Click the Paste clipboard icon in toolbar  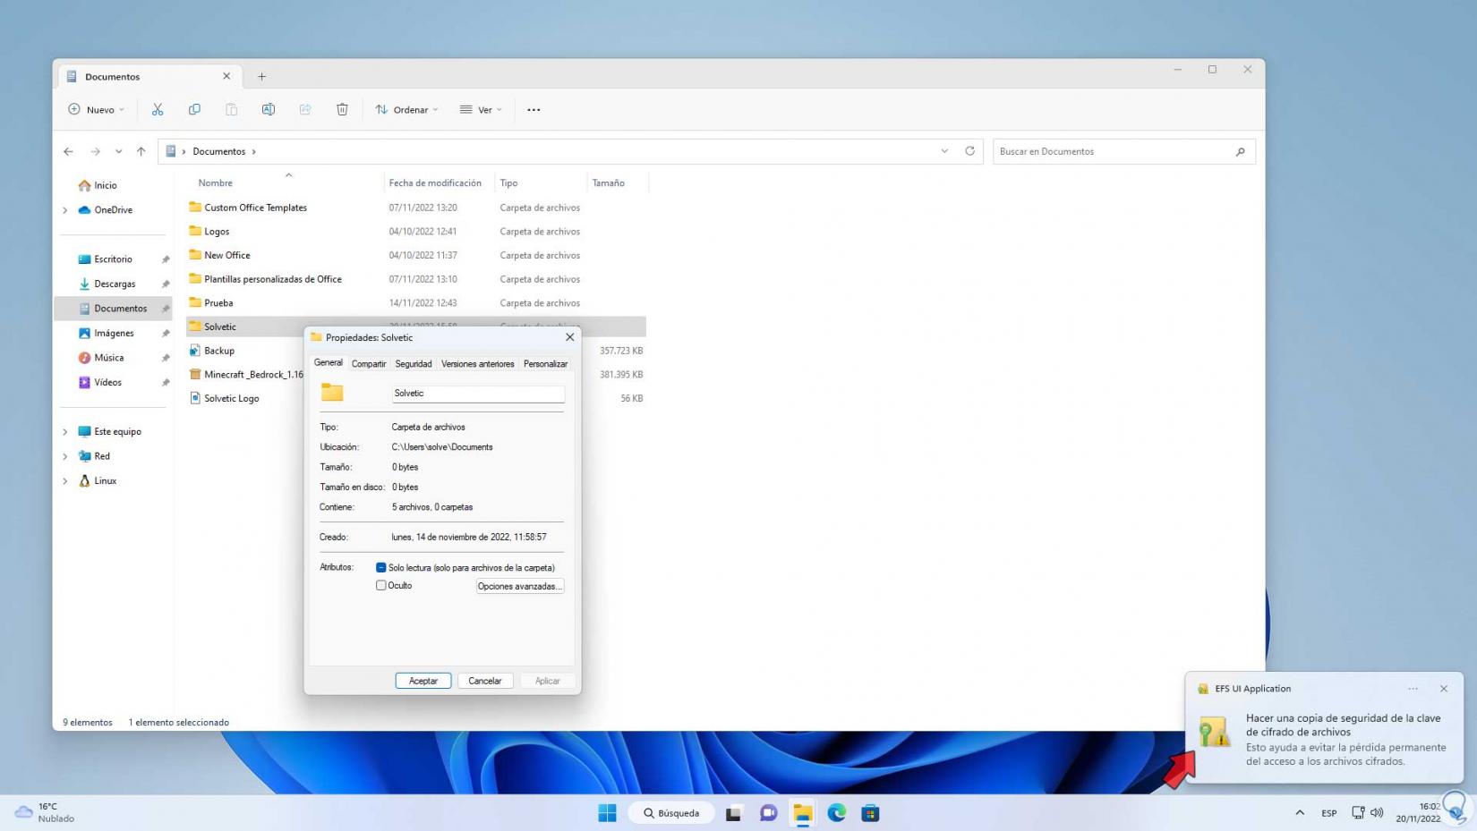[231, 109]
